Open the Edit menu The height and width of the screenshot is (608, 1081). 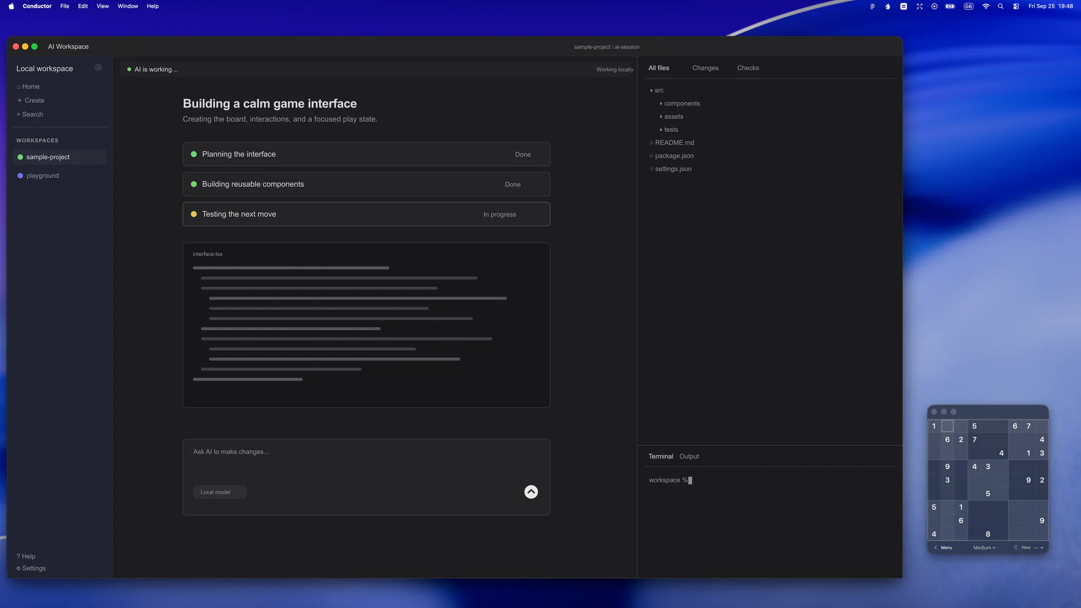click(83, 6)
